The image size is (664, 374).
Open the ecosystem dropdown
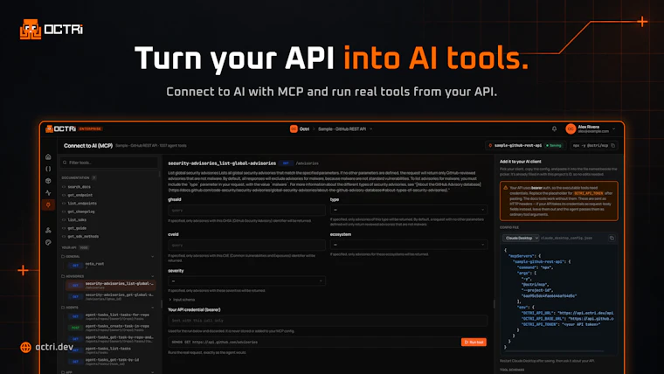coord(409,245)
